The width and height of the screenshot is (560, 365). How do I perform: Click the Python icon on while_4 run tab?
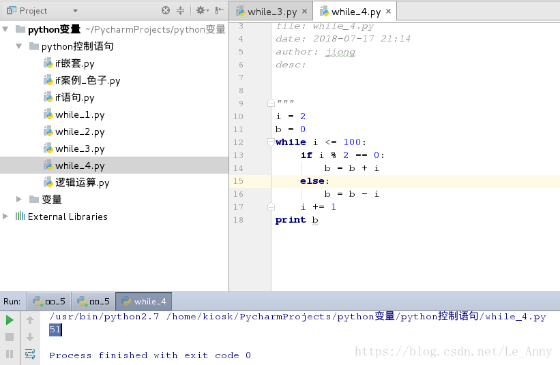click(x=126, y=301)
